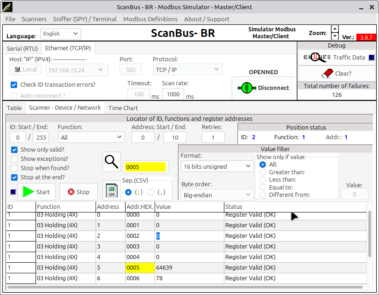Viewport: 379px width, 295px height.
Task: Click the Local network icon button
Action: 26,70
